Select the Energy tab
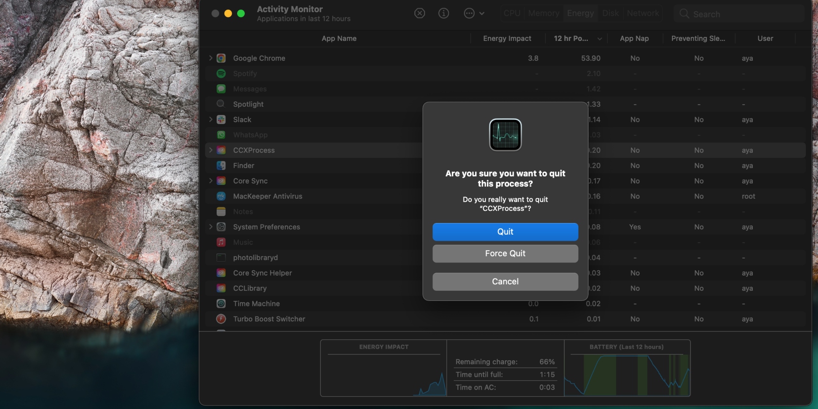 (x=580, y=14)
